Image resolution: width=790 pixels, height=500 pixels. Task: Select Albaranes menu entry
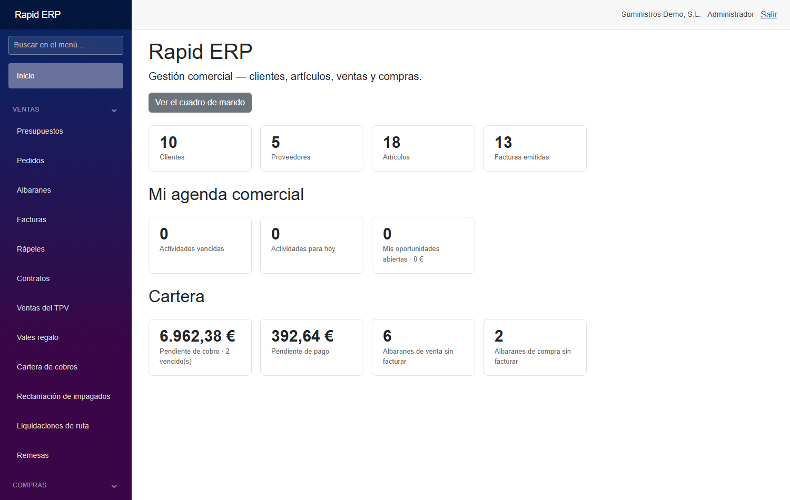tap(66, 190)
